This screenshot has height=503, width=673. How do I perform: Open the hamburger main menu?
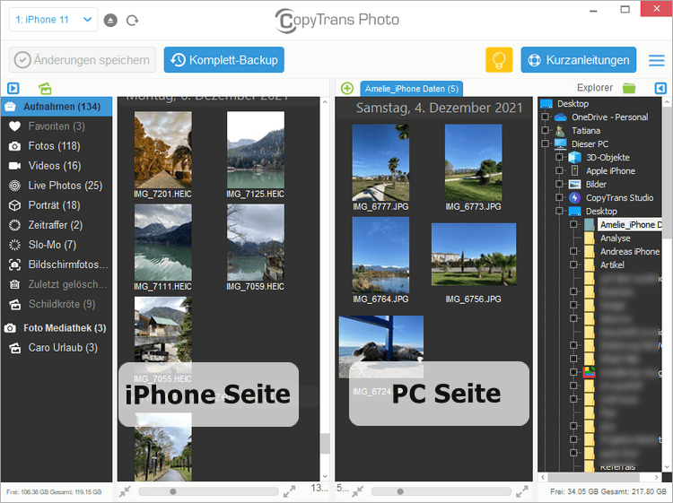coord(656,60)
